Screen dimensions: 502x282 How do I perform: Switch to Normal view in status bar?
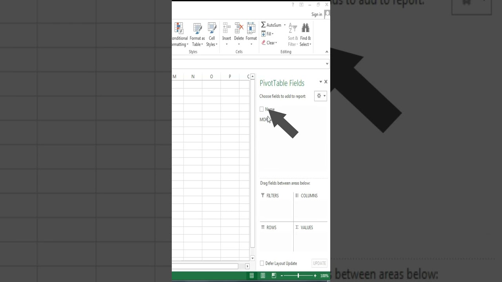tap(252, 276)
